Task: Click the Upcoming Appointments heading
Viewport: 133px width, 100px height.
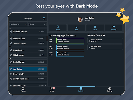Action: pos(62,35)
